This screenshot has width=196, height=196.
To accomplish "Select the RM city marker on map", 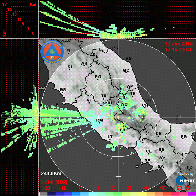I will coord(100,121).
